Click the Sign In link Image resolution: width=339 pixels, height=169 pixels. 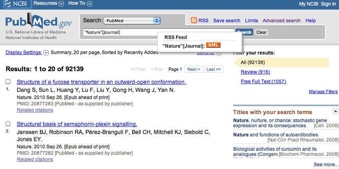tap(328, 4)
